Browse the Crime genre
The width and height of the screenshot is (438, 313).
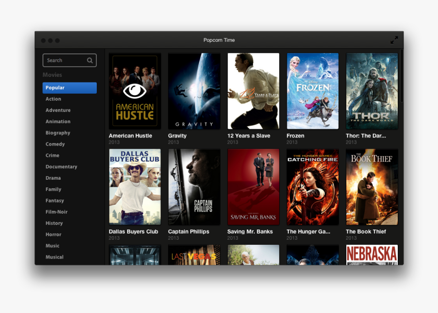(x=52, y=155)
